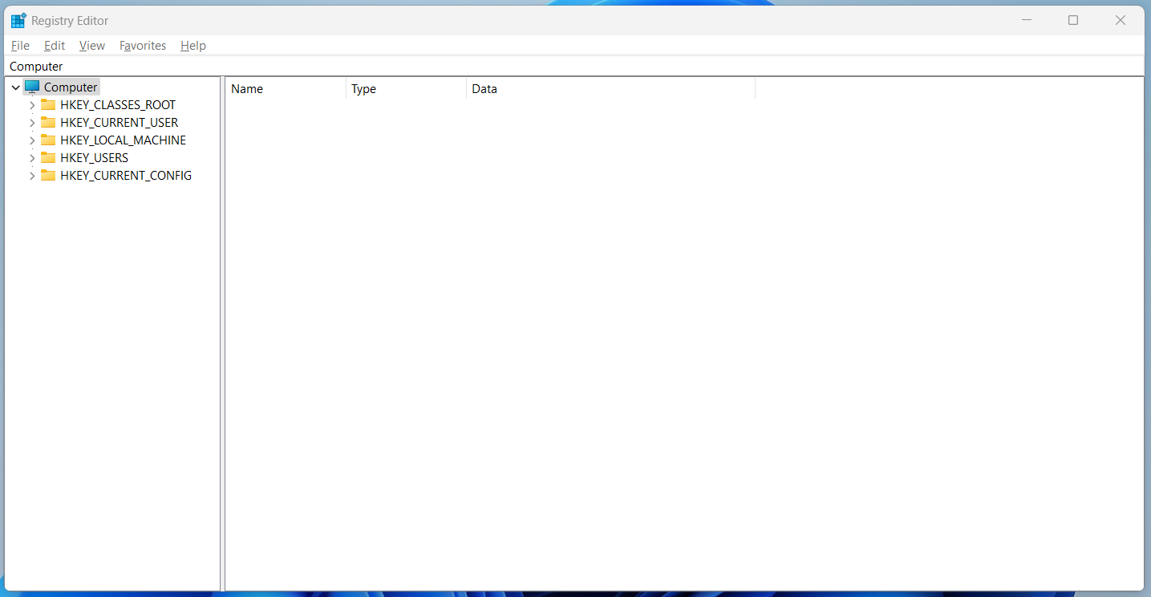Image resolution: width=1151 pixels, height=597 pixels.
Task: Select HKEY_CURRENT_USER text in the tree
Action: point(120,122)
